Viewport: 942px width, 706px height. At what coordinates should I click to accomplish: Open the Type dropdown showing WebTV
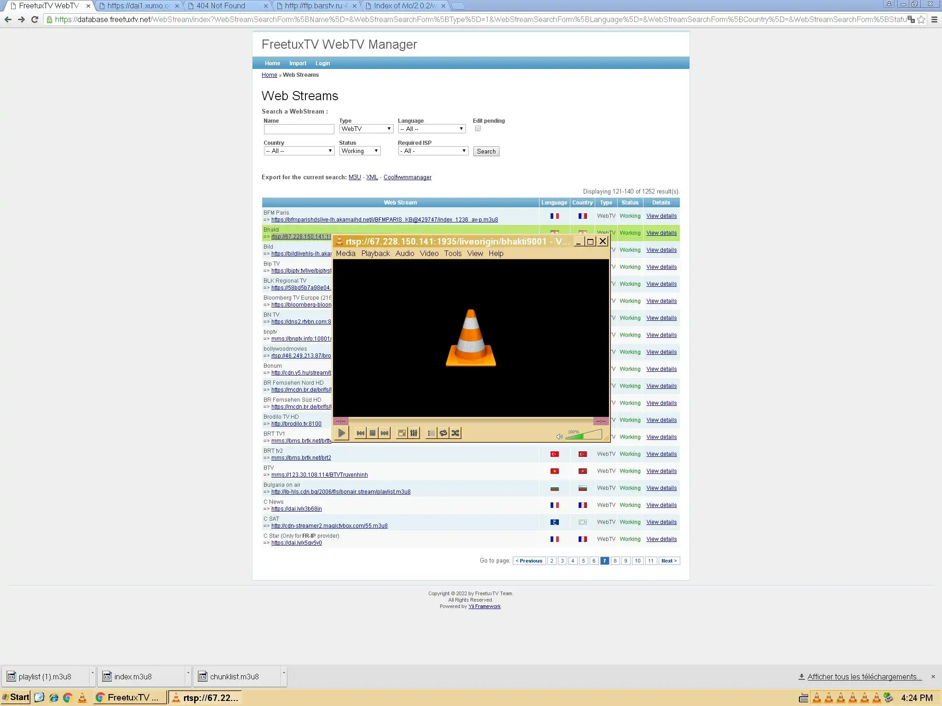click(366, 129)
